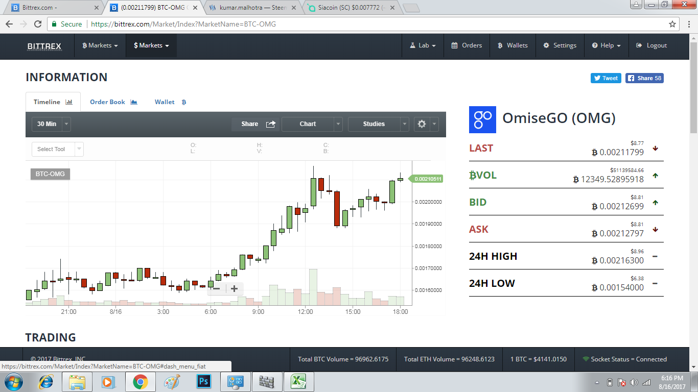The image size is (698, 392).
Task: Click the 1 BTC = $4141.0150 footer text
Action: click(x=539, y=359)
